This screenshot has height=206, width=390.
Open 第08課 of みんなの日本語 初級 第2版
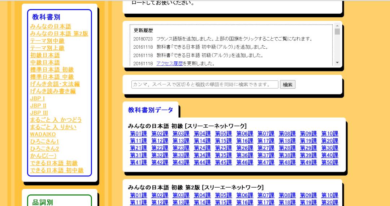[x=287, y=195]
